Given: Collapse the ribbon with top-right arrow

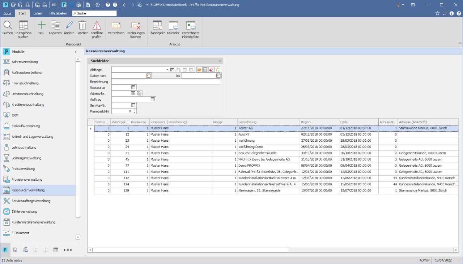Looking at the screenshot, I should [x=460, y=43].
